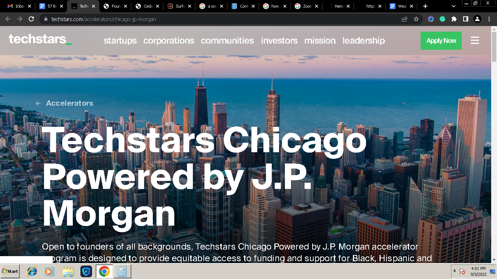Open the corporations nav menu
497x279 pixels.
[169, 41]
